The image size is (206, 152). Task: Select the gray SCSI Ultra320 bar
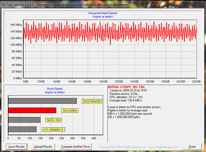point(42,101)
